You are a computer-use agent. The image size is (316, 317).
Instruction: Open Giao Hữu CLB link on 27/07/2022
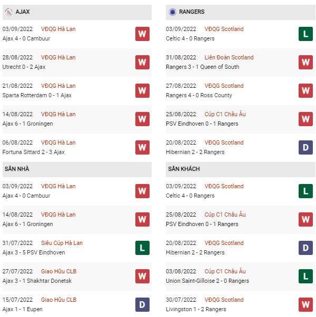59,271
